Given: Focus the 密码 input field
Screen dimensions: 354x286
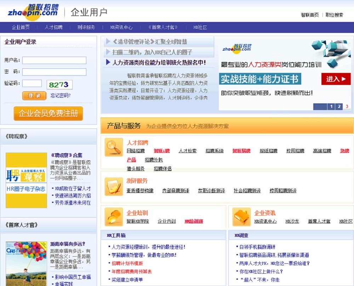Looking at the screenshot, I should pos(54,72).
